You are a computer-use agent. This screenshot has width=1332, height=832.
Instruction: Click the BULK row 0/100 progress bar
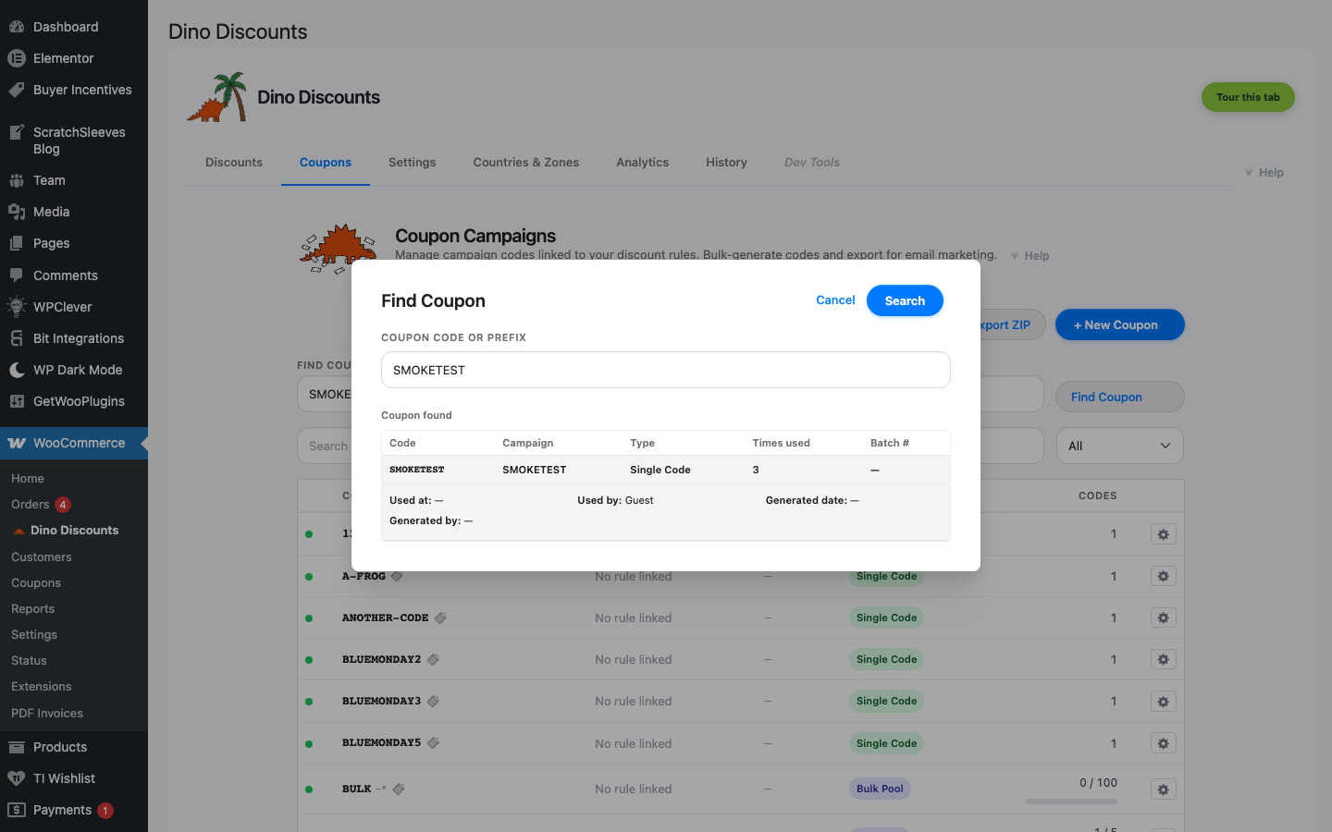pos(1071,801)
